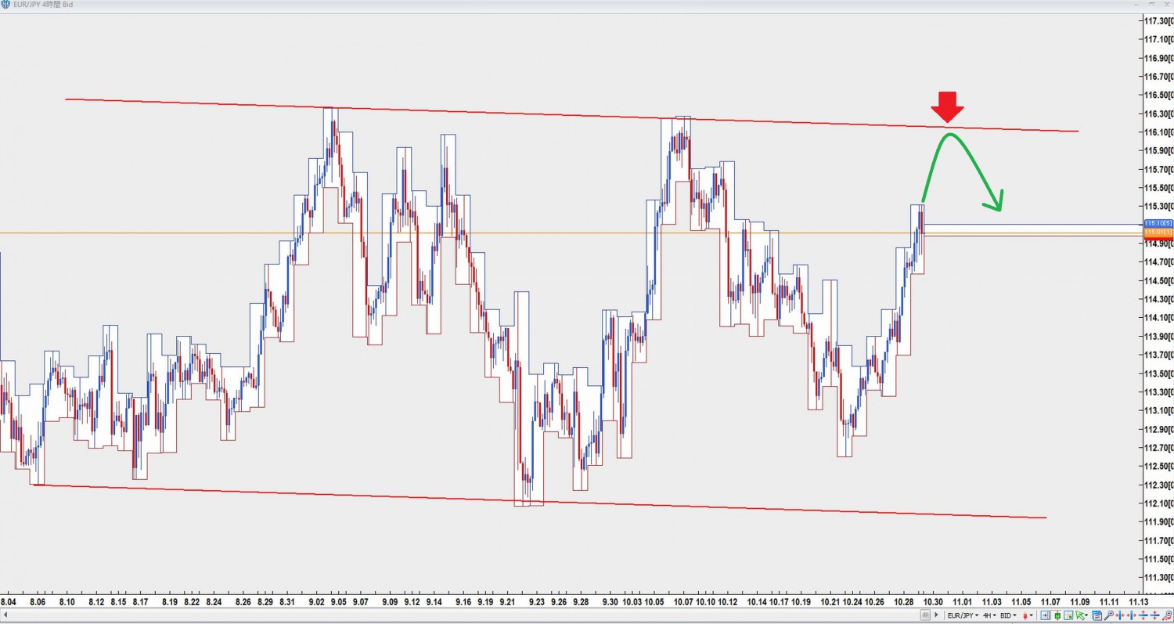Click the 116.10 price axis label
This screenshot has width=1174, height=624.
[1158, 132]
